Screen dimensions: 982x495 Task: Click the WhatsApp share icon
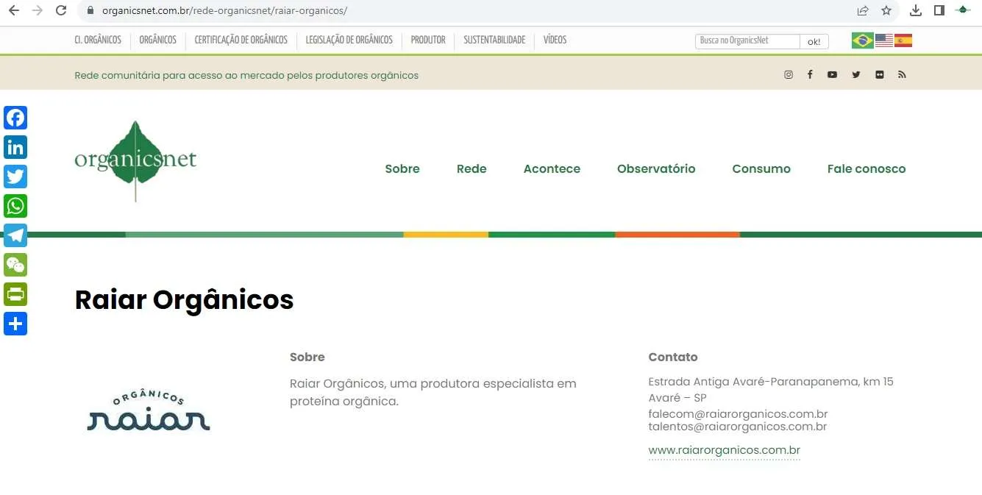click(15, 206)
